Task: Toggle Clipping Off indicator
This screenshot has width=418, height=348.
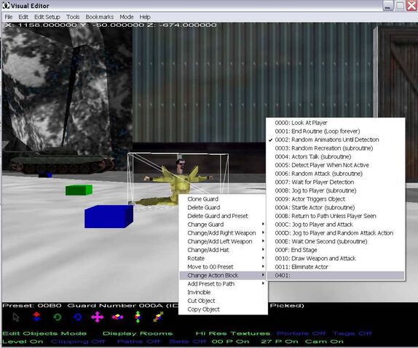Action: [78, 341]
